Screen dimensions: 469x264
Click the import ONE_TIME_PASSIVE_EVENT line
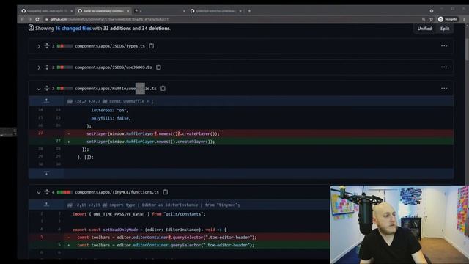click(139, 214)
